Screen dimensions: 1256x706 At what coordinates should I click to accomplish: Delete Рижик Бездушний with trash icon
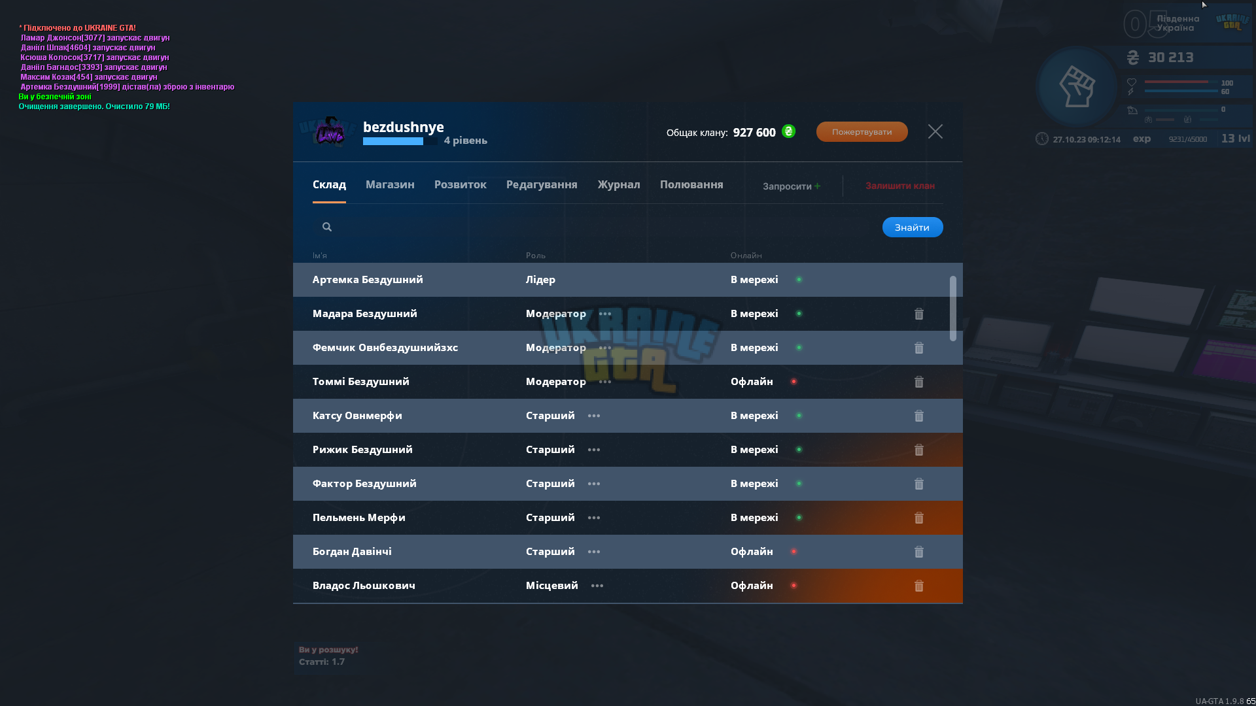pos(919,450)
